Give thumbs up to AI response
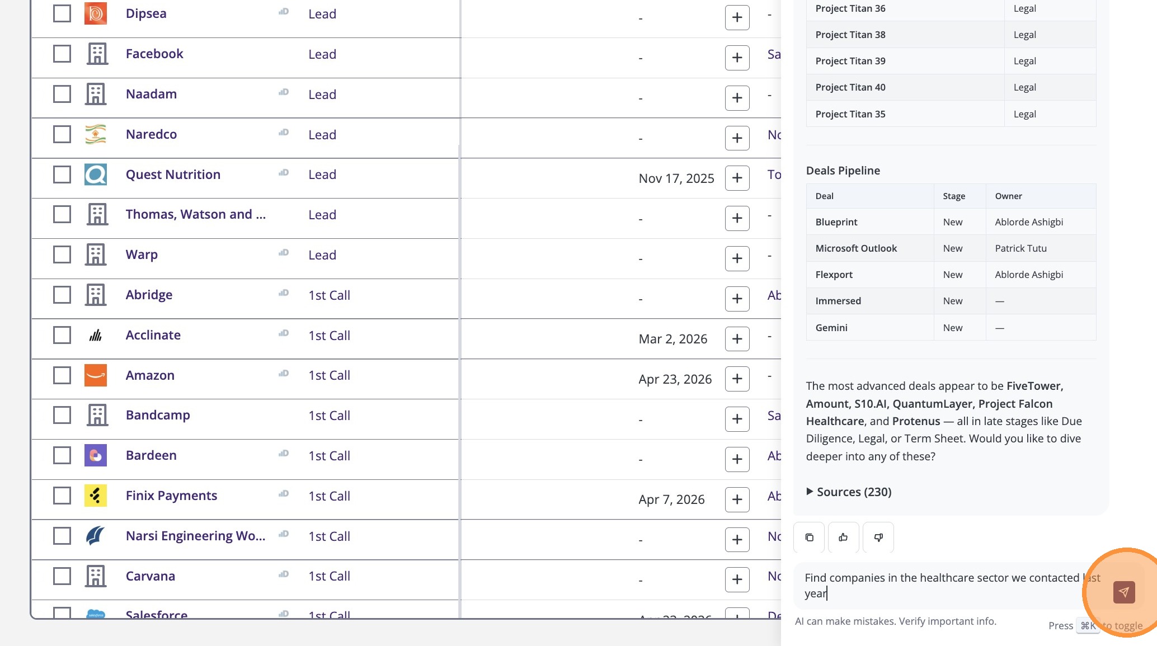The width and height of the screenshot is (1157, 646). (843, 537)
